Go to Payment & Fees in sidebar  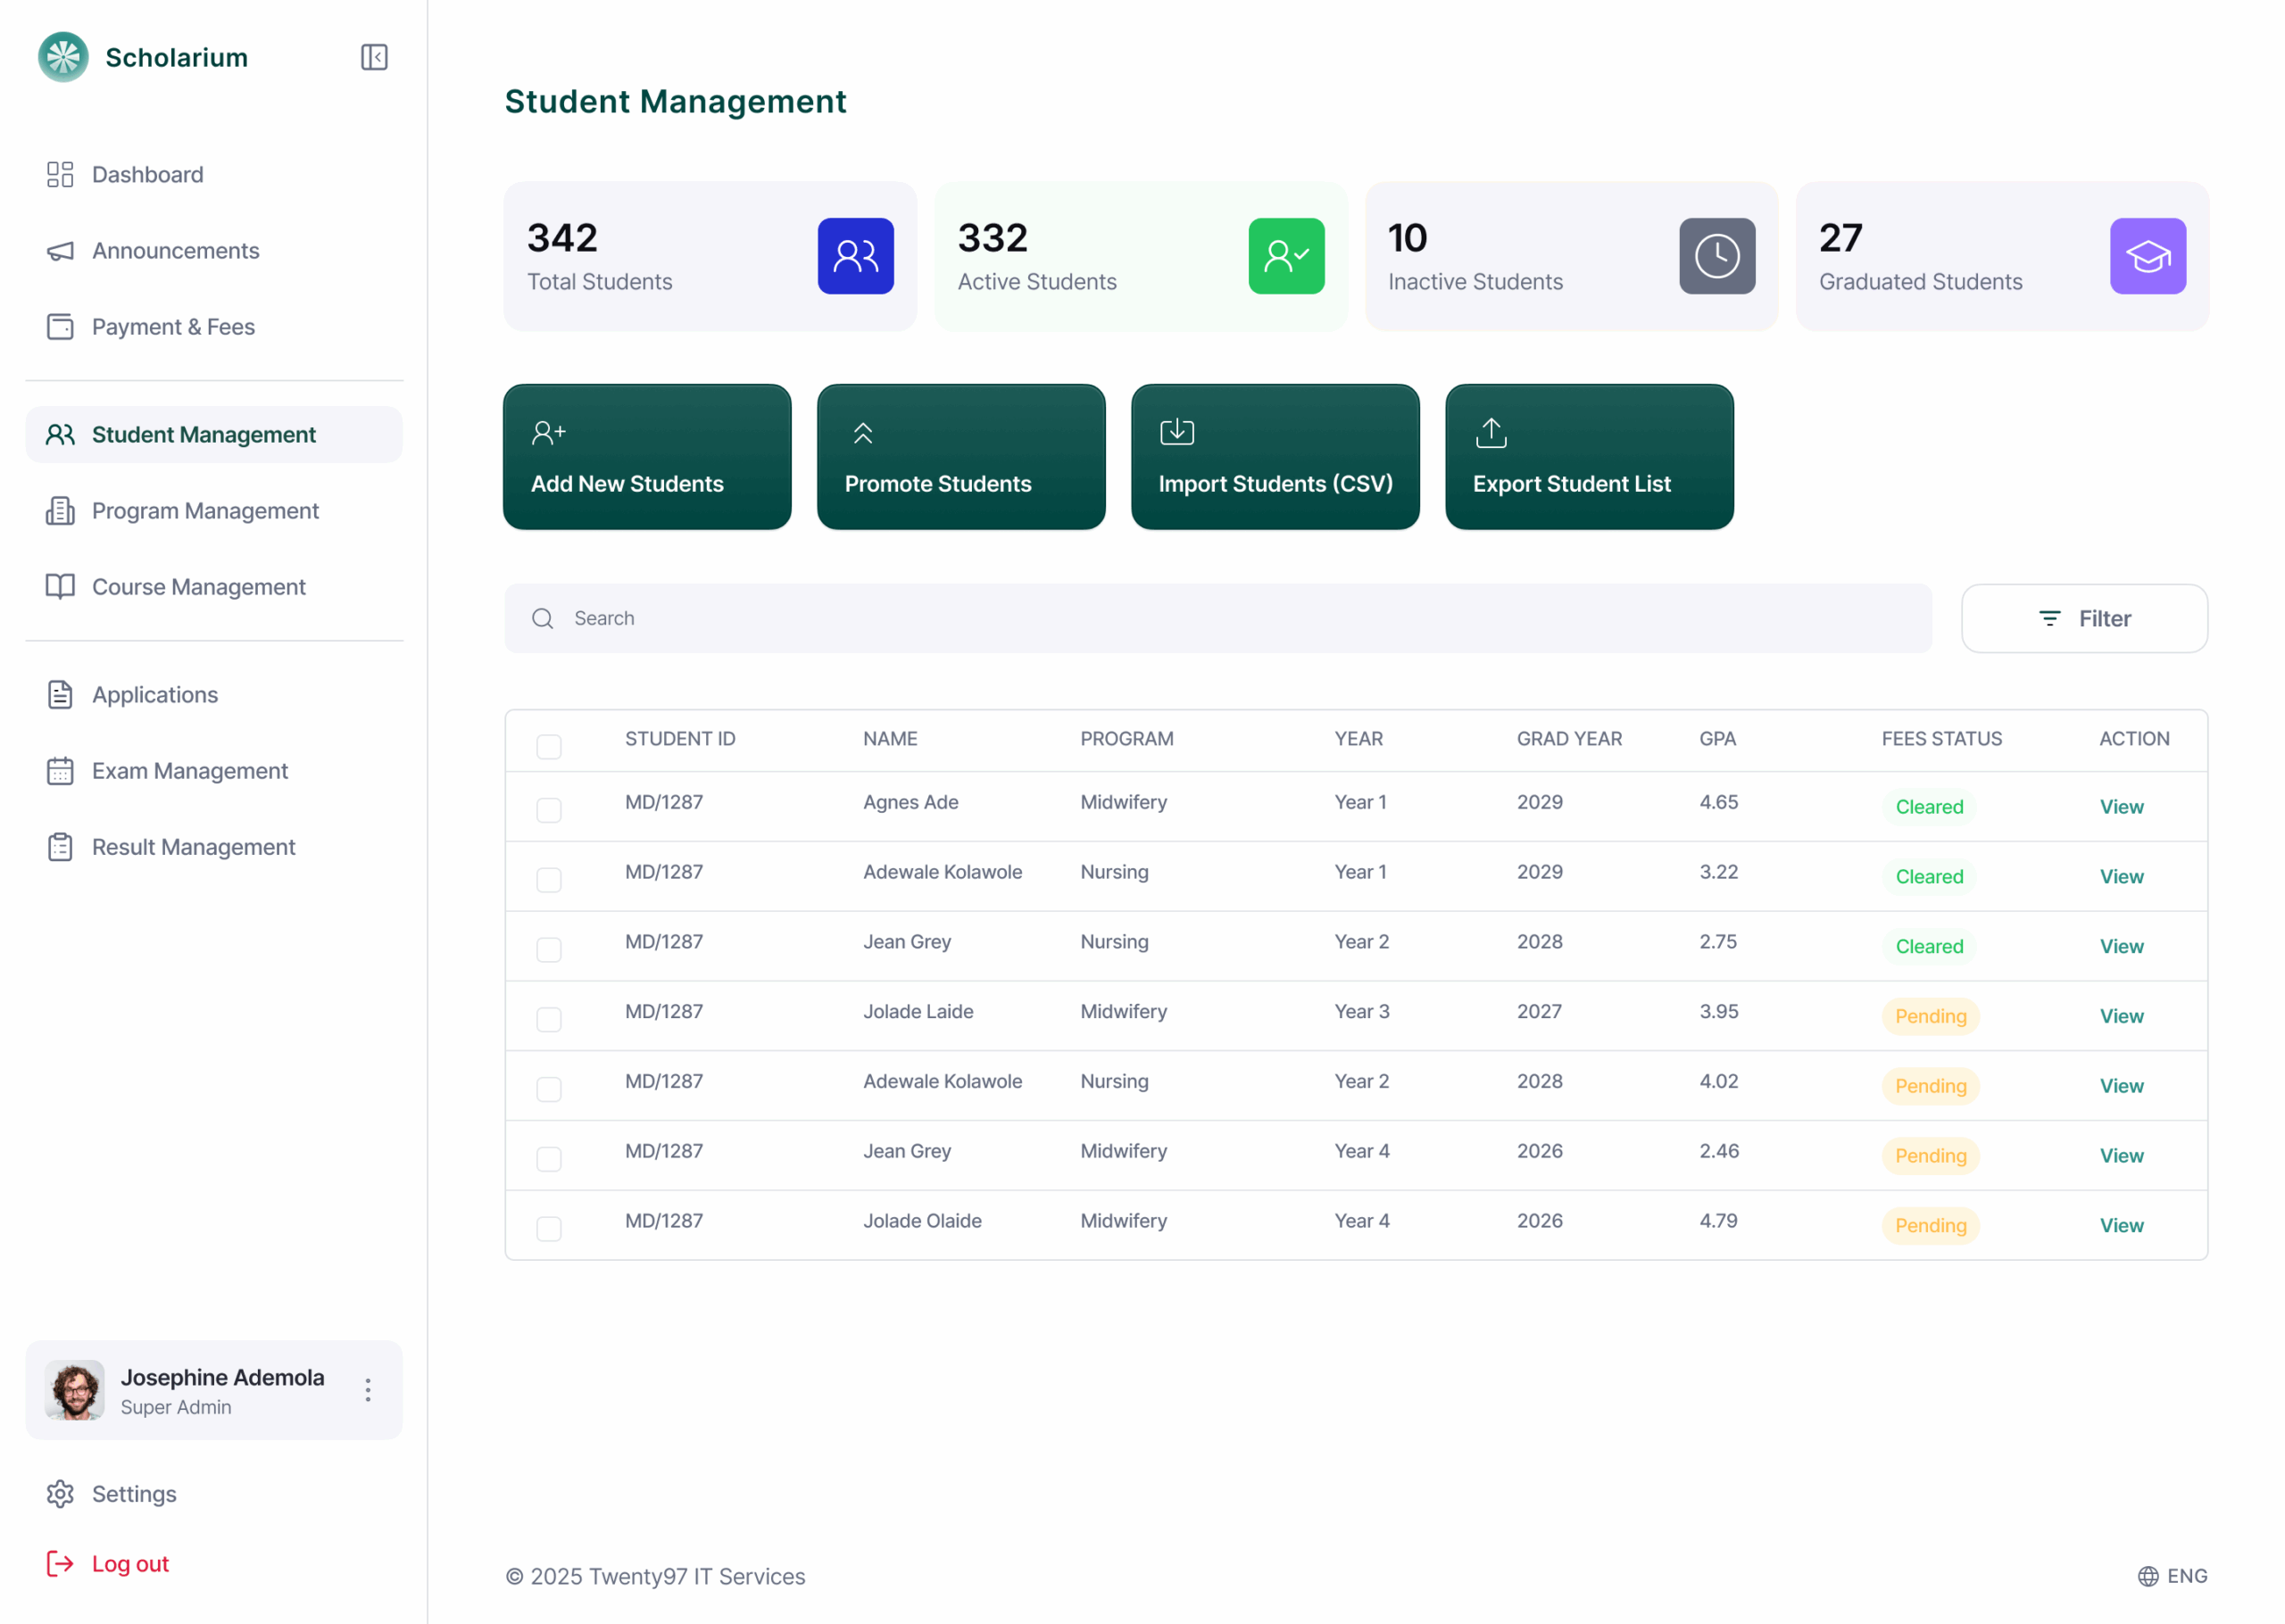(x=173, y=327)
